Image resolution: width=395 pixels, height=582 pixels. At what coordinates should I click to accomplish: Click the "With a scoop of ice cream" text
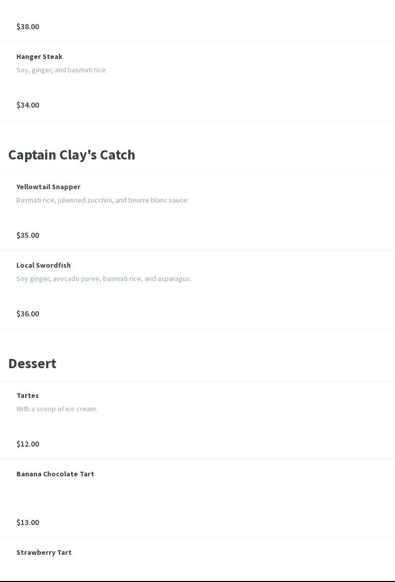[57, 409]
